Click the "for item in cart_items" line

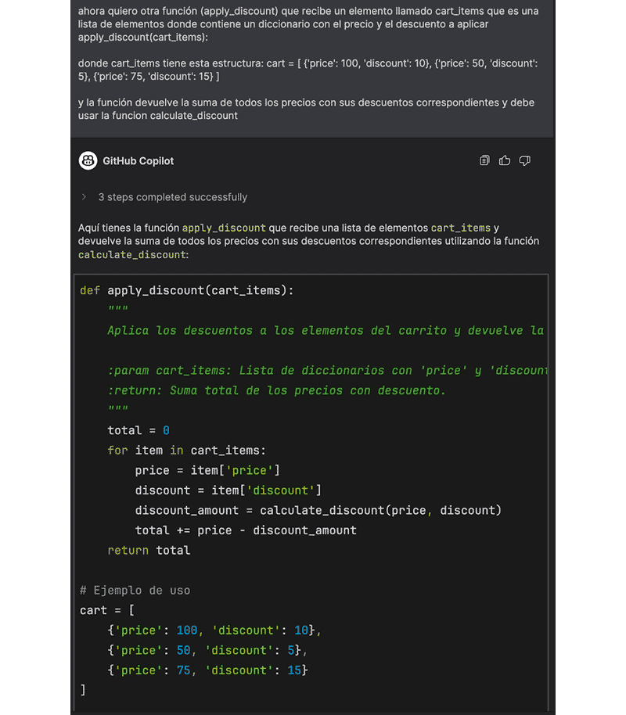[x=186, y=450]
